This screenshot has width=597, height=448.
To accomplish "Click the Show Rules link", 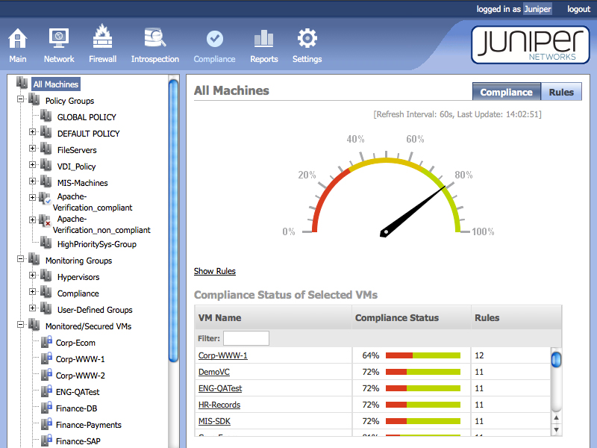I will [215, 271].
